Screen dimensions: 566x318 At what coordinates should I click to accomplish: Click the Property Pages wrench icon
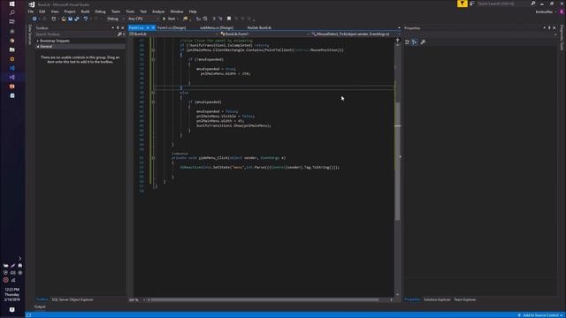click(423, 42)
